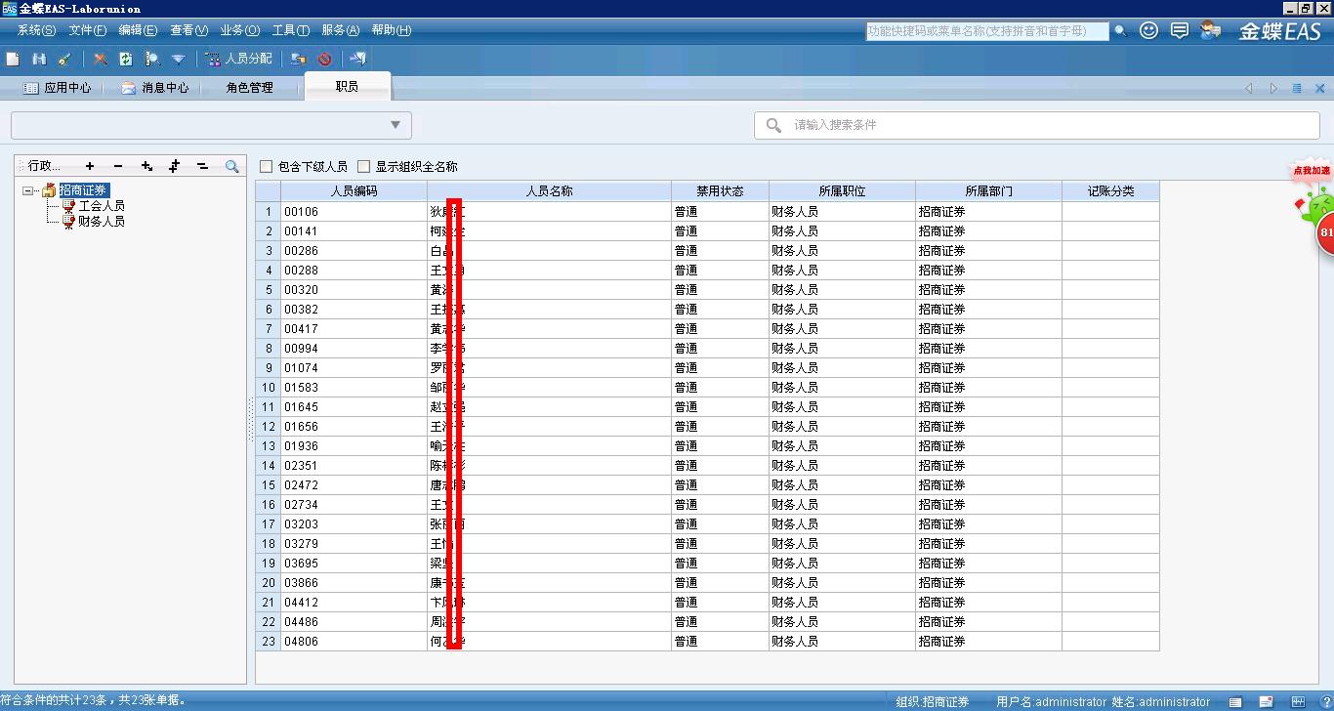The image size is (1334, 711).
Task: Click the online support person icon
Action: click(x=1211, y=30)
